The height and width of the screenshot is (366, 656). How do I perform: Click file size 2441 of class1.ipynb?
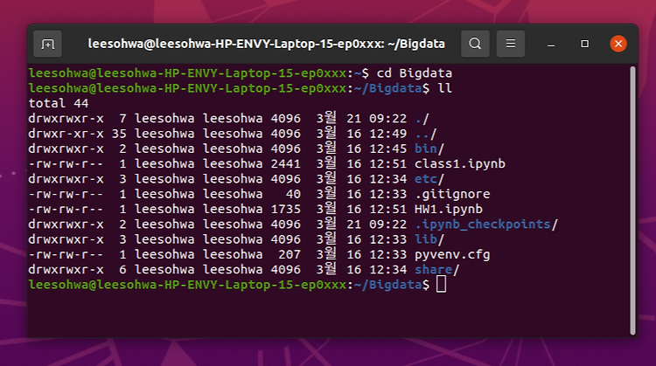286,163
